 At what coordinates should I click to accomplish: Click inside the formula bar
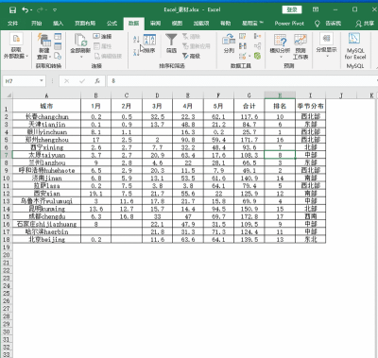[241, 81]
